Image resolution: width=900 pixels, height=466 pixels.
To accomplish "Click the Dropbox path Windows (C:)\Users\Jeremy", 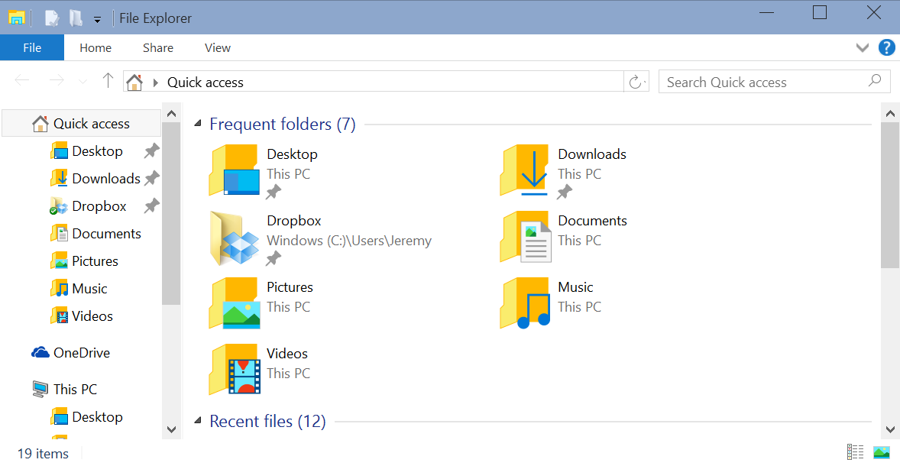I will click(349, 241).
